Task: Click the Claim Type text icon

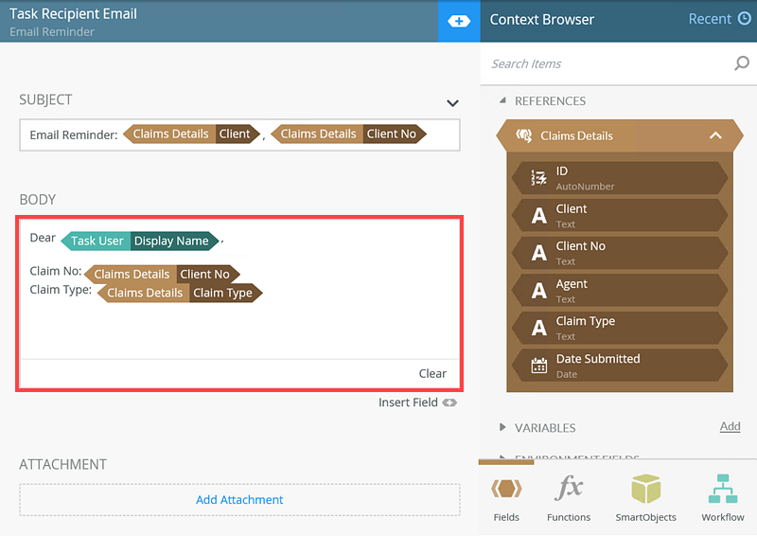Action: click(538, 328)
